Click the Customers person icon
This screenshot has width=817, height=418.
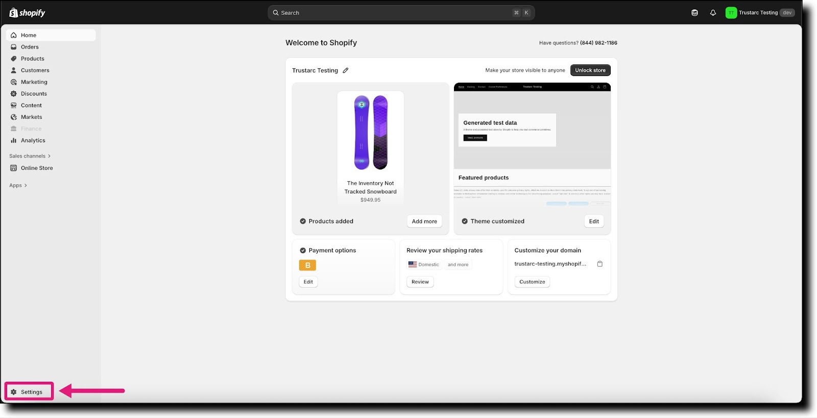[x=14, y=70]
